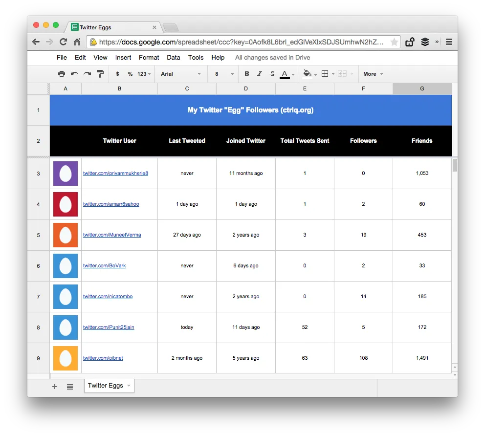Toggle strikethrough formatting
The height and width of the screenshot is (436, 485).
(x=272, y=74)
